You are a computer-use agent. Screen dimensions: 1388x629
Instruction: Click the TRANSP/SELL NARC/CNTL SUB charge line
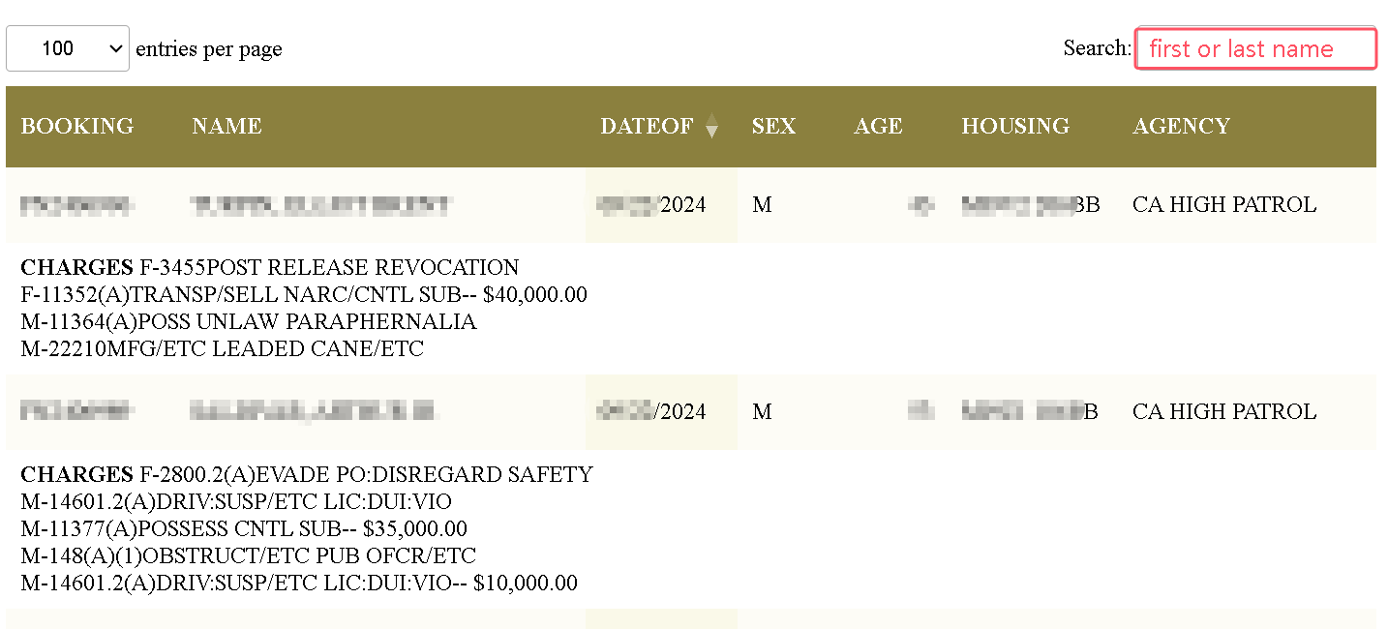tap(304, 294)
